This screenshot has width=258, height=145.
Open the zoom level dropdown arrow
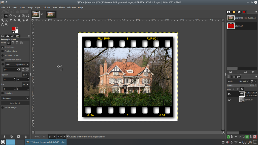point(64,137)
